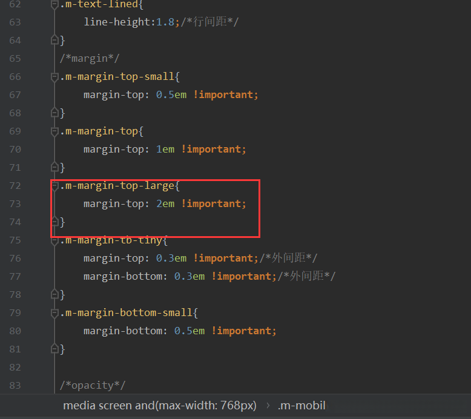This screenshot has height=419, width=471.
Task: Click line number 65 in gutter
Action: (x=15, y=58)
